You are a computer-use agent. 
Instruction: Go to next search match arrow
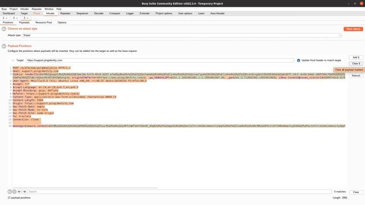tap(24, 192)
